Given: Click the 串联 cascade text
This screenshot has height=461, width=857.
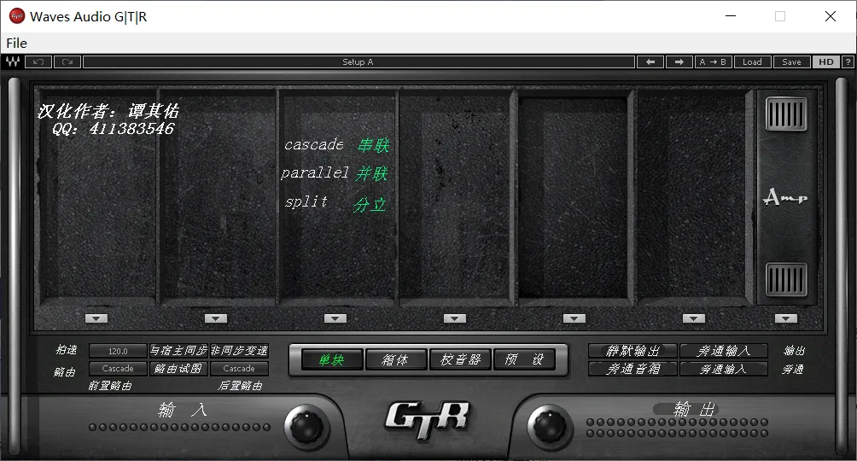Looking at the screenshot, I should coord(374,145).
